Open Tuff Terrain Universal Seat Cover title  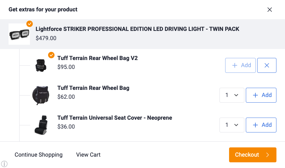[115, 118]
